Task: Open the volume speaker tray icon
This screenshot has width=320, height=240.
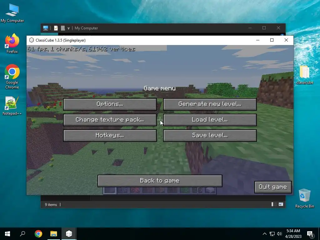Action: pyautogui.click(x=279, y=234)
